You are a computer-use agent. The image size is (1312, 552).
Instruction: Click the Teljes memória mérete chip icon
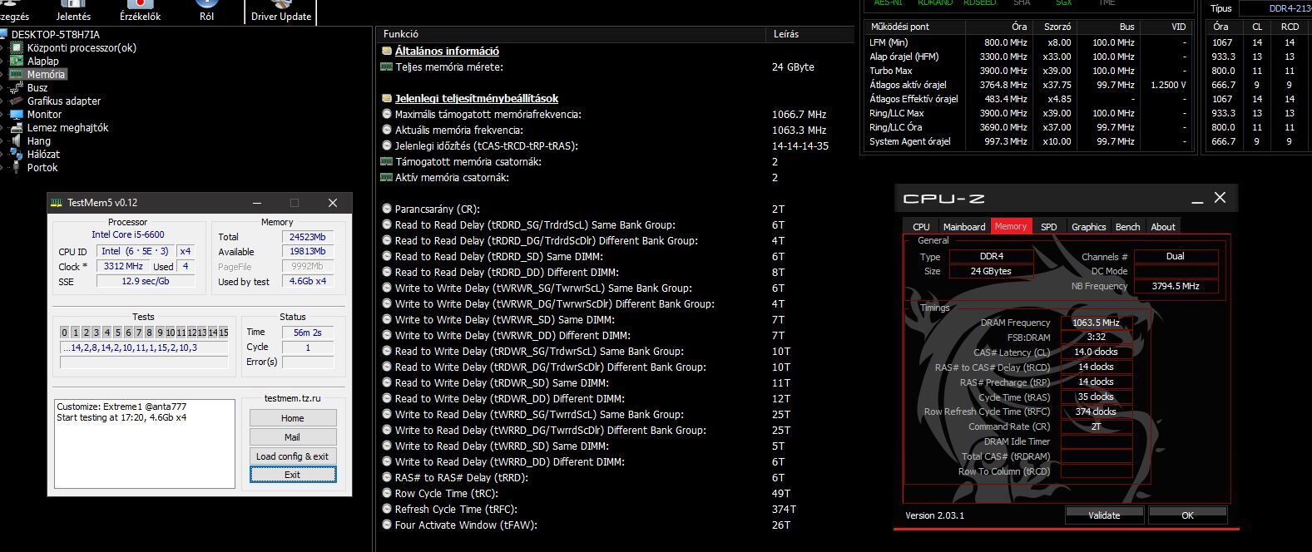coord(386,67)
